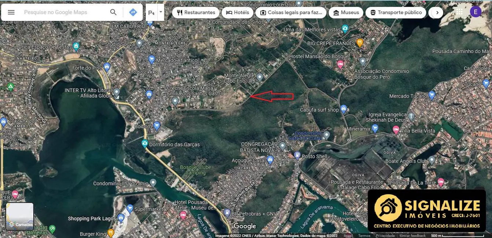
Task: Open the Pt language selector
Action: [x=151, y=12]
